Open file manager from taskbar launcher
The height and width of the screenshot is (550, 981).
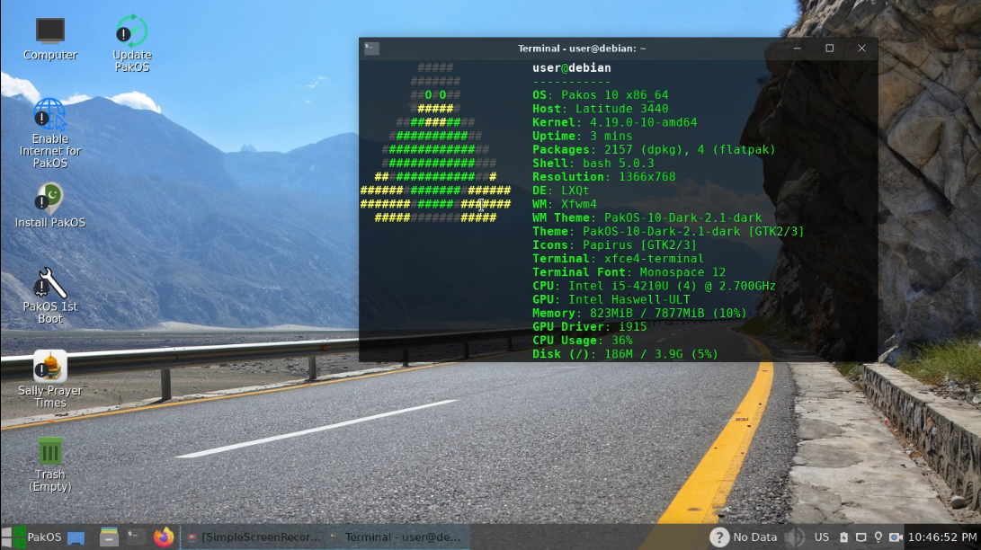tap(109, 537)
